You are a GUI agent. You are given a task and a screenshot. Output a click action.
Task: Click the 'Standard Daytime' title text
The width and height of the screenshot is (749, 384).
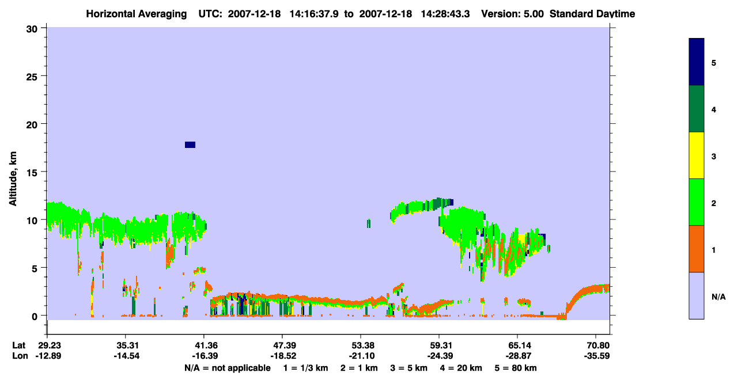592,14
